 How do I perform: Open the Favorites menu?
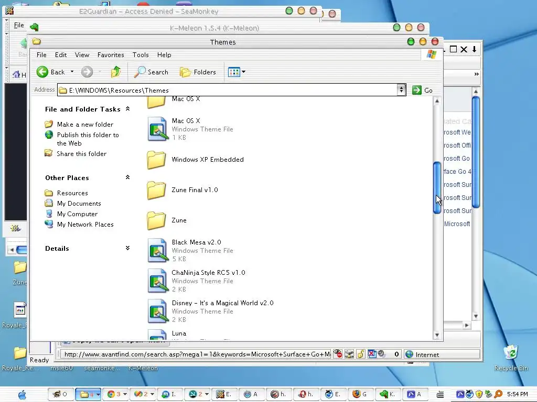point(111,54)
